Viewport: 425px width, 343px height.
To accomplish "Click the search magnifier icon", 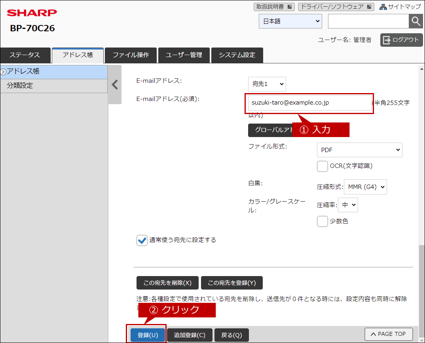I will [x=416, y=21].
